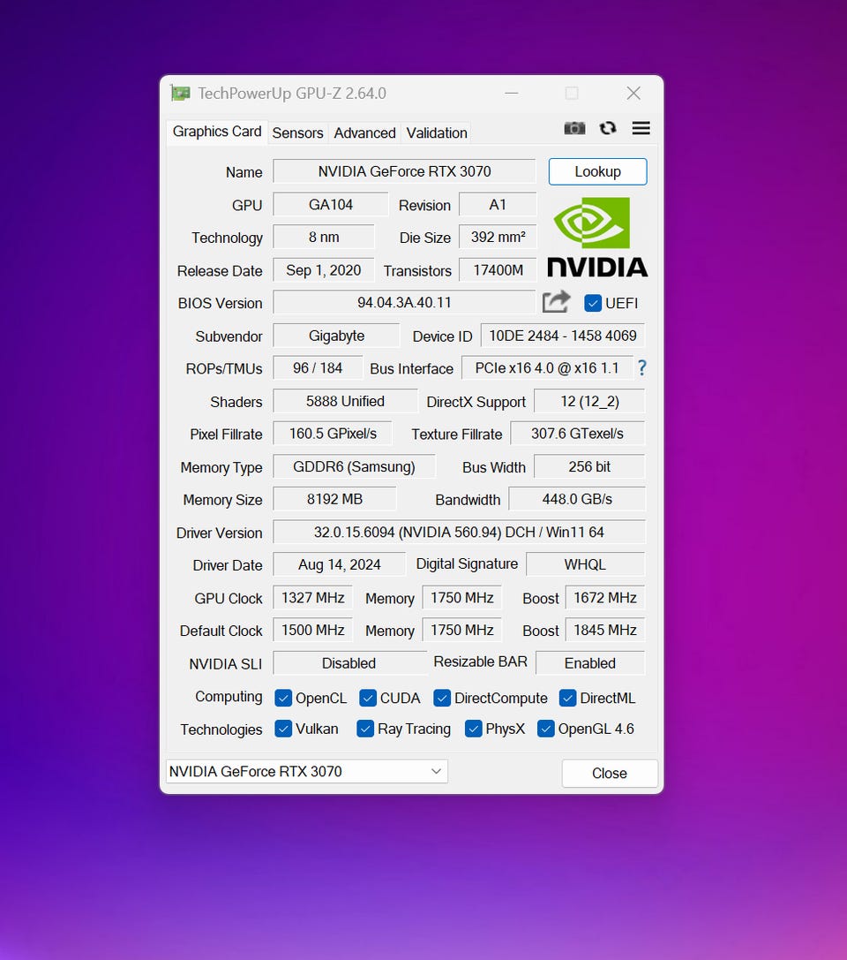Viewport: 847px width, 960px height.
Task: Click the Bandwidth field 448.0 GB/s
Action: pyautogui.click(x=577, y=499)
